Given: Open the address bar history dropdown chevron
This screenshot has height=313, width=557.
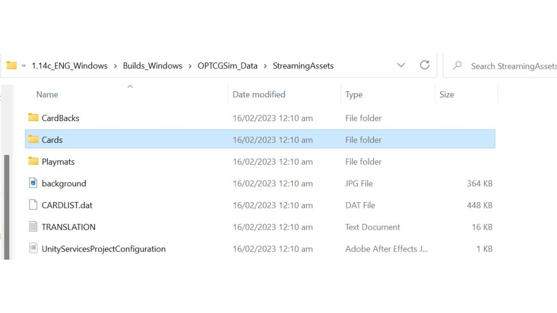Looking at the screenshot, I should click(x=401, y=65).
